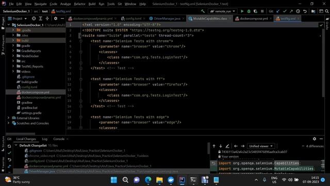Run with coverage shield icon

pyautogui.click(x=255, y=11)
